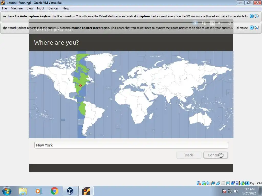Viewport: 262px width, 196px height.
Task: Click the USB devices status icon
Action: tap(218, 183)
